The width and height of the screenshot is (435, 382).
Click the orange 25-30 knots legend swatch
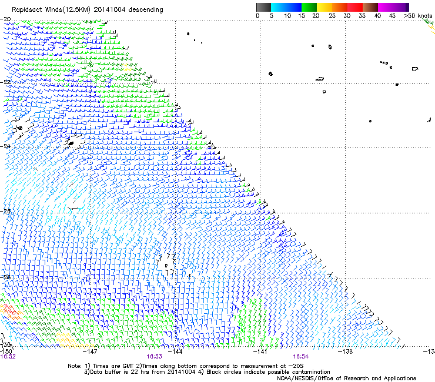(x=340, y=7)
